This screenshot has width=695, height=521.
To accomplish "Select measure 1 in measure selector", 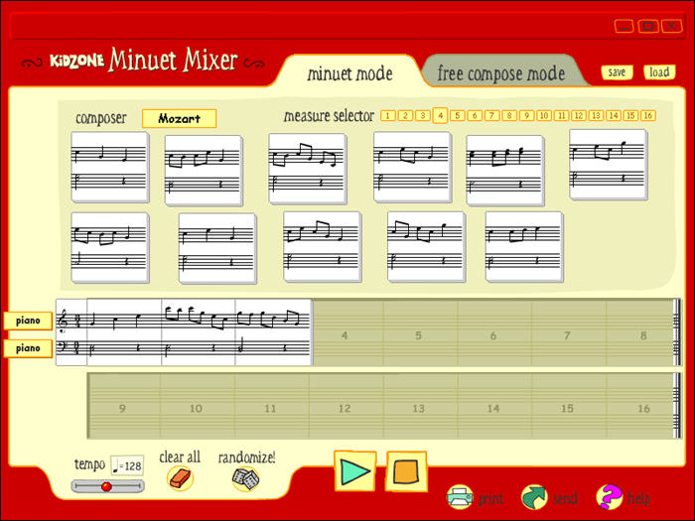I will tap(387, 116).
